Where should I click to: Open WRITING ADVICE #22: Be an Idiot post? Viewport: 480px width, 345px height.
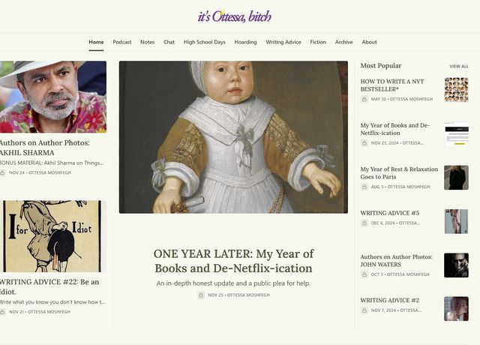pos(49,286)
